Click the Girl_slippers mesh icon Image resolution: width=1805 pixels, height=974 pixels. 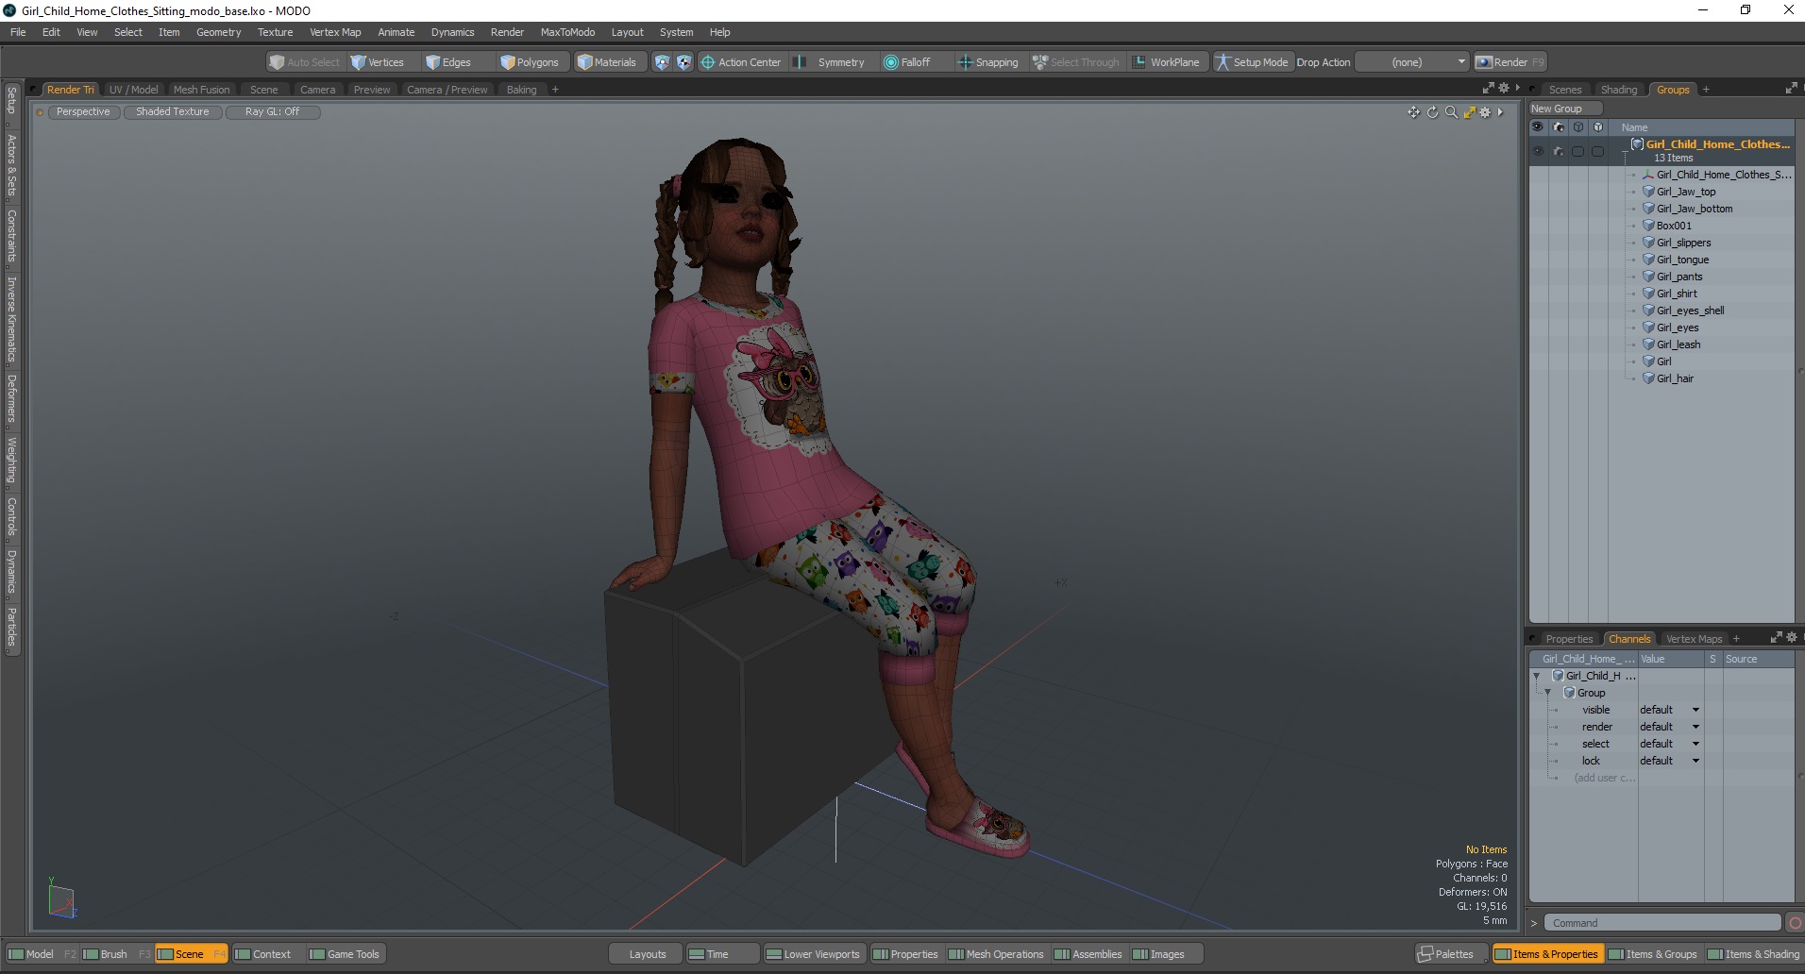tap(1649, 243)
